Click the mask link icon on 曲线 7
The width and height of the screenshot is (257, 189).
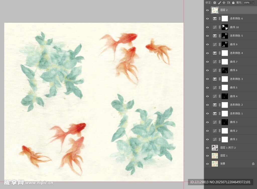coord(220,62)
